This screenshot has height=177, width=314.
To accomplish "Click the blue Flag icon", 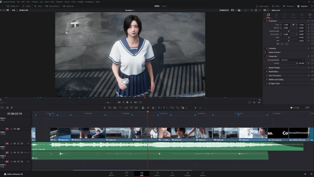I will [x=159, y=108].
